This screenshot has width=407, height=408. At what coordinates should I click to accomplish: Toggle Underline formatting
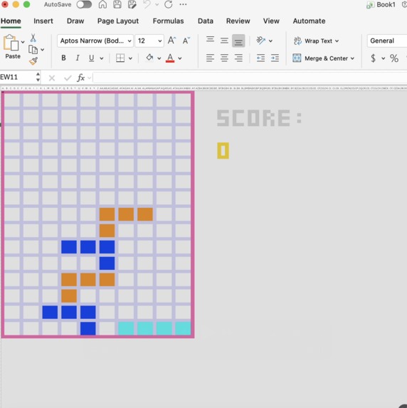91,58
